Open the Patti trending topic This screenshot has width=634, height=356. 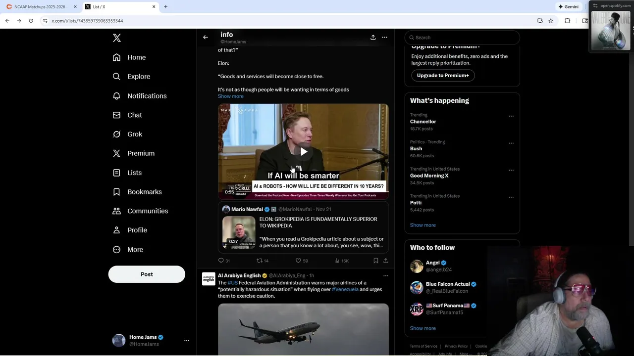point(416,203)
